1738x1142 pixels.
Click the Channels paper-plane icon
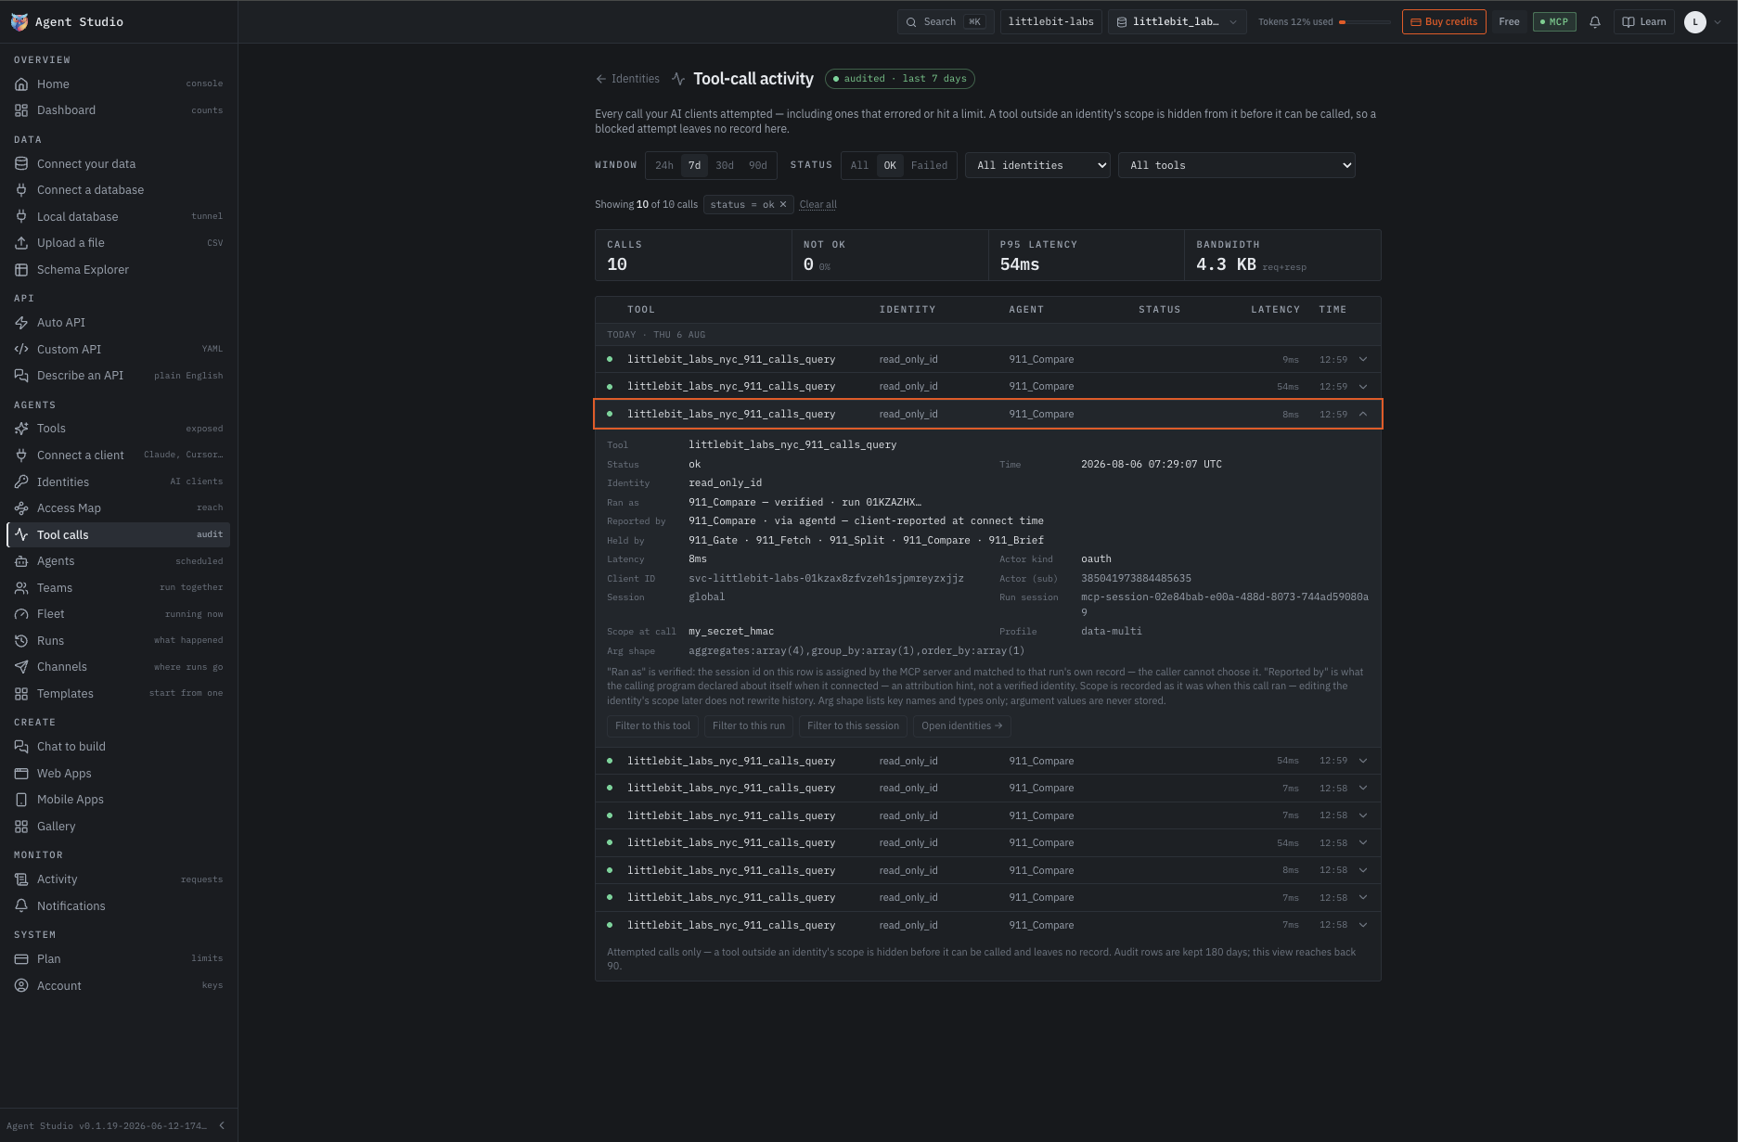(x=21, y=667)
